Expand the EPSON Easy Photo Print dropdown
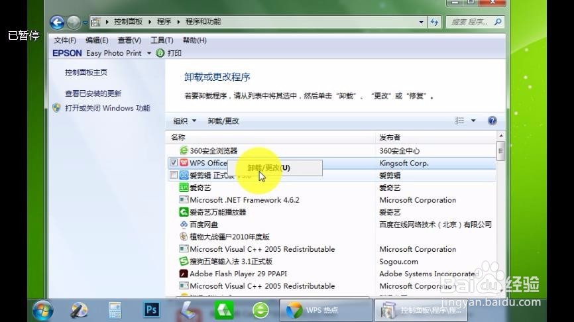 coord(149,54)
